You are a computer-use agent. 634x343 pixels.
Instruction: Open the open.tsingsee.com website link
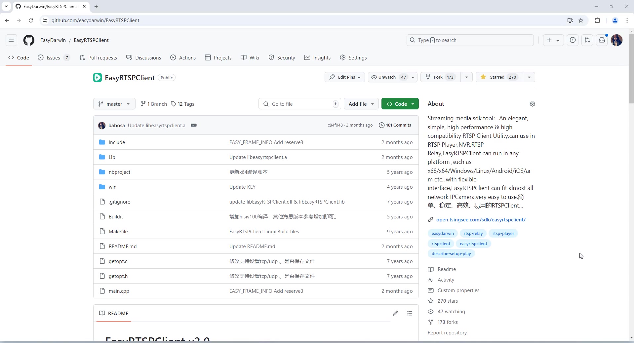[x=481, y=220]
